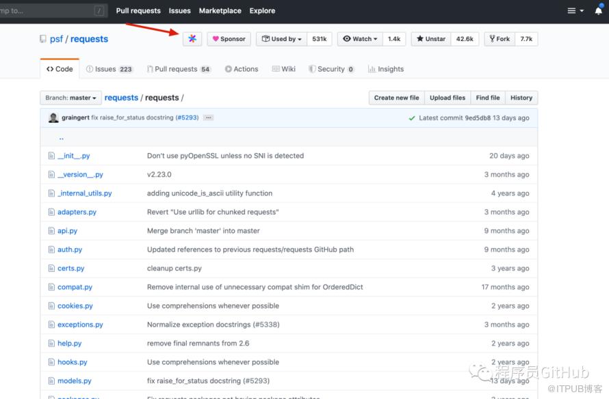
Task: Open the Security tab
Action: pos(331,69)
